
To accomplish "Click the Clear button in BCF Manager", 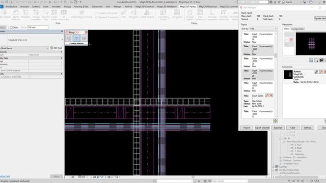I will (x=293, y=128).
